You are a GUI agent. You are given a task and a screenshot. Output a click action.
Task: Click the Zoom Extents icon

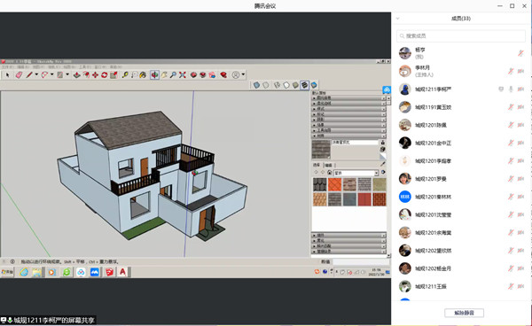point(183,75)
